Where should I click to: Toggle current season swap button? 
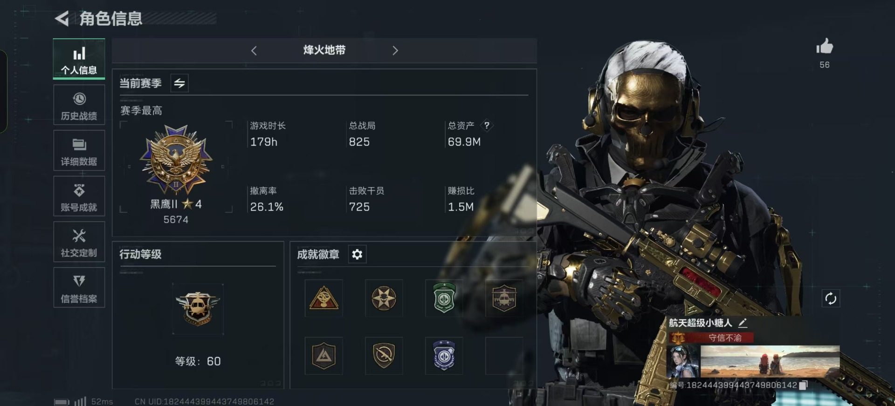179,83
